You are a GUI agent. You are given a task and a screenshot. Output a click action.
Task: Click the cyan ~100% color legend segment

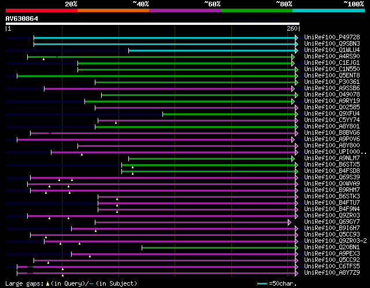(x=328, y=10)
